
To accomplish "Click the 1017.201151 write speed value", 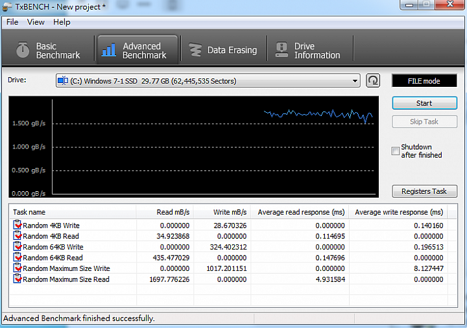I will 226,268.
